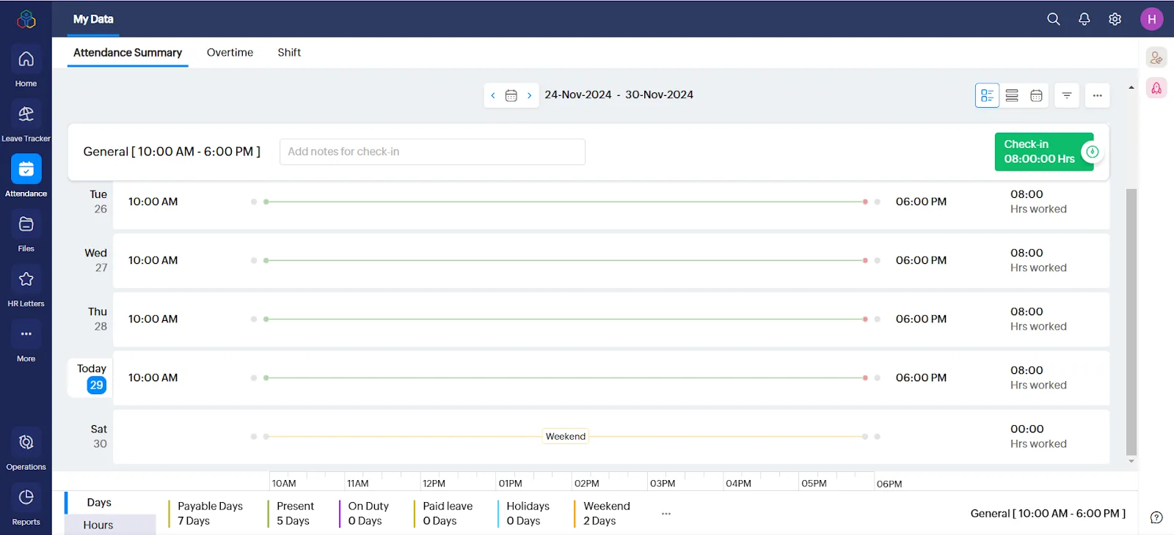Expand more summary categories ellipsis
The width and height of the screenshot is (1174, 535).
(x=666, y=514)
